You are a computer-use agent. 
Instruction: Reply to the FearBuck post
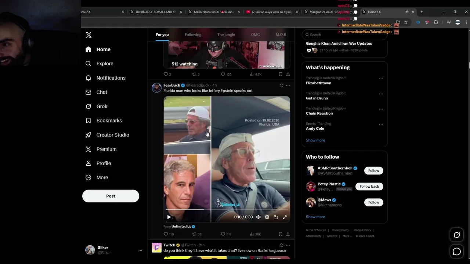[x=169, y=234]
